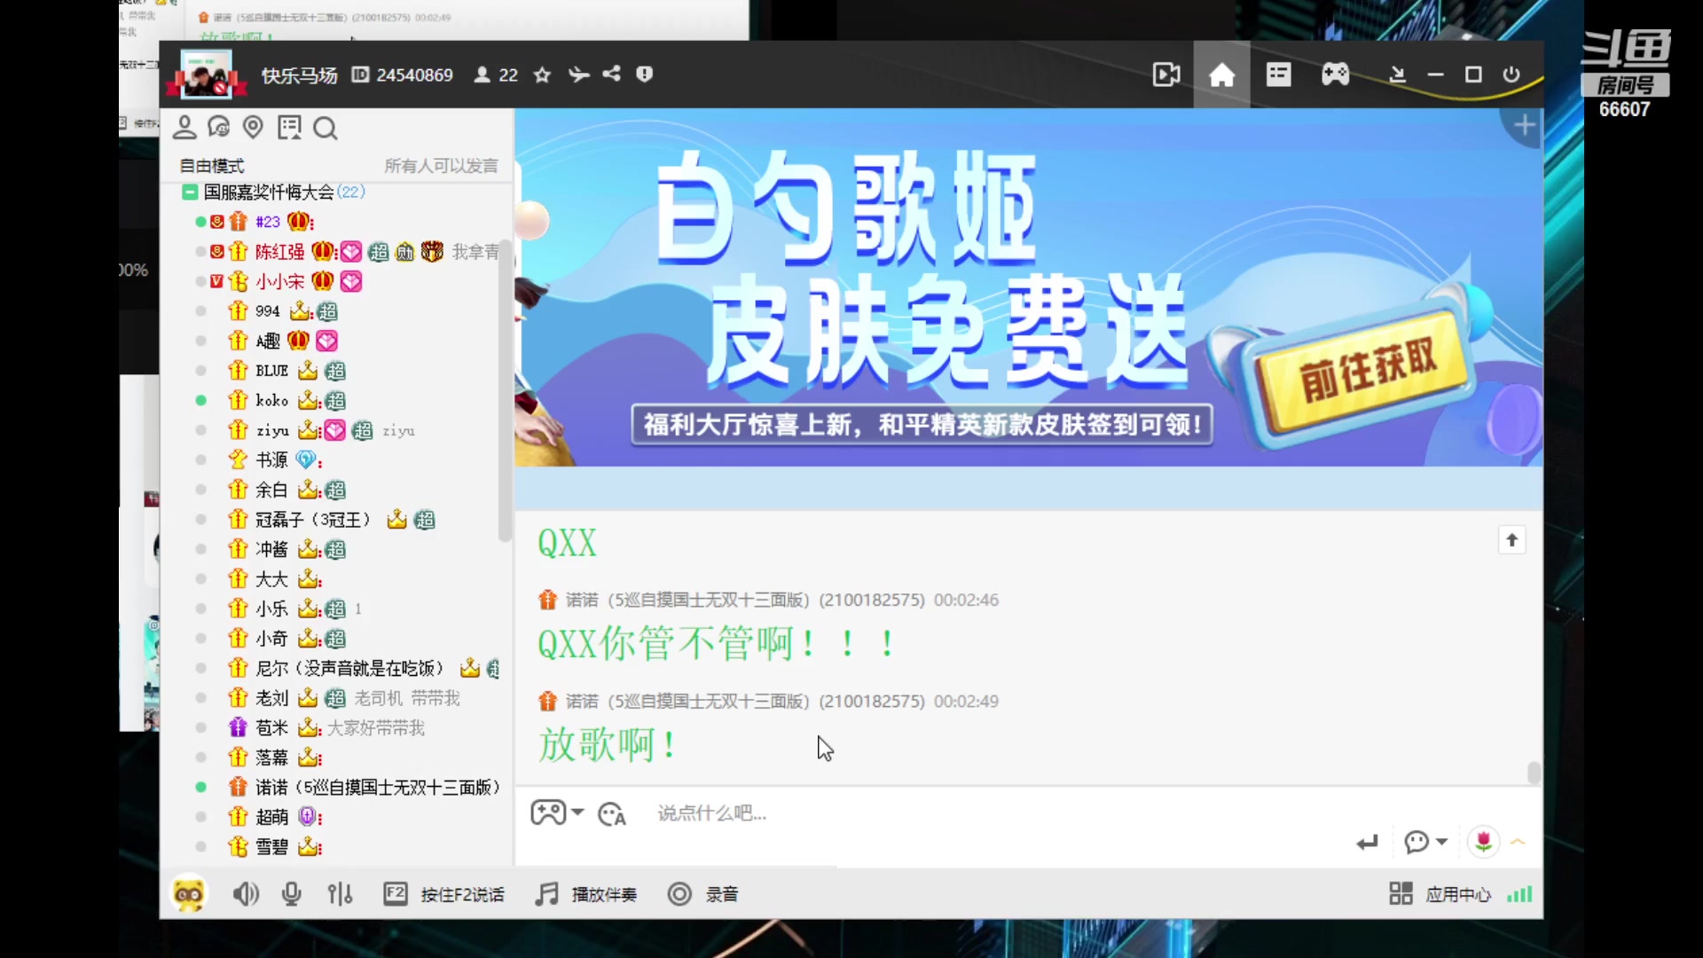Open the user list person icon
1703x958 pixels.
tap(184, 128)
